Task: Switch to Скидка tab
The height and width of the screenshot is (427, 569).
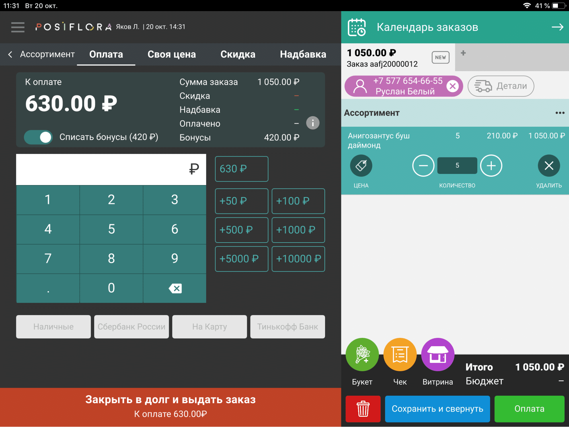Action: (x=238, y=54)
